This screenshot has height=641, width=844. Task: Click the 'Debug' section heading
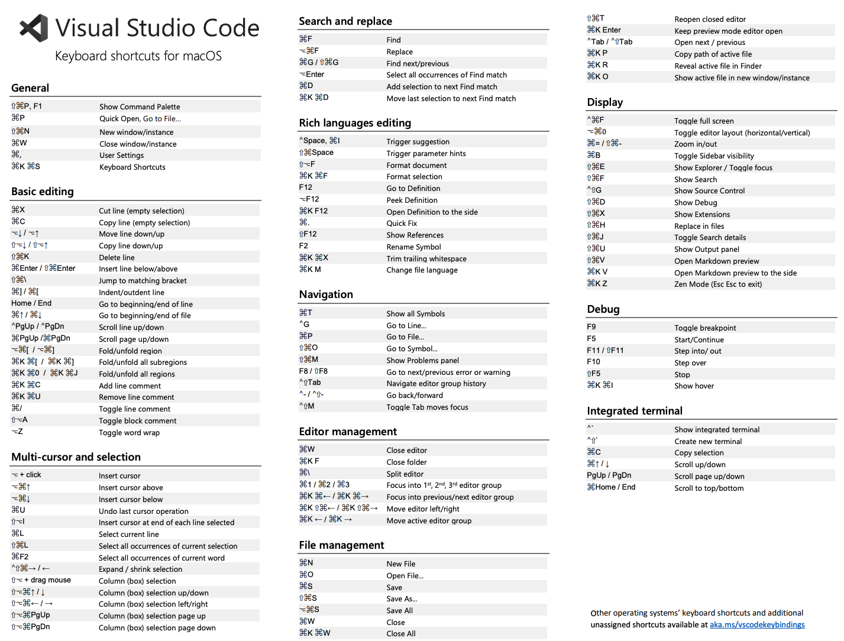[x=603, y=309]
